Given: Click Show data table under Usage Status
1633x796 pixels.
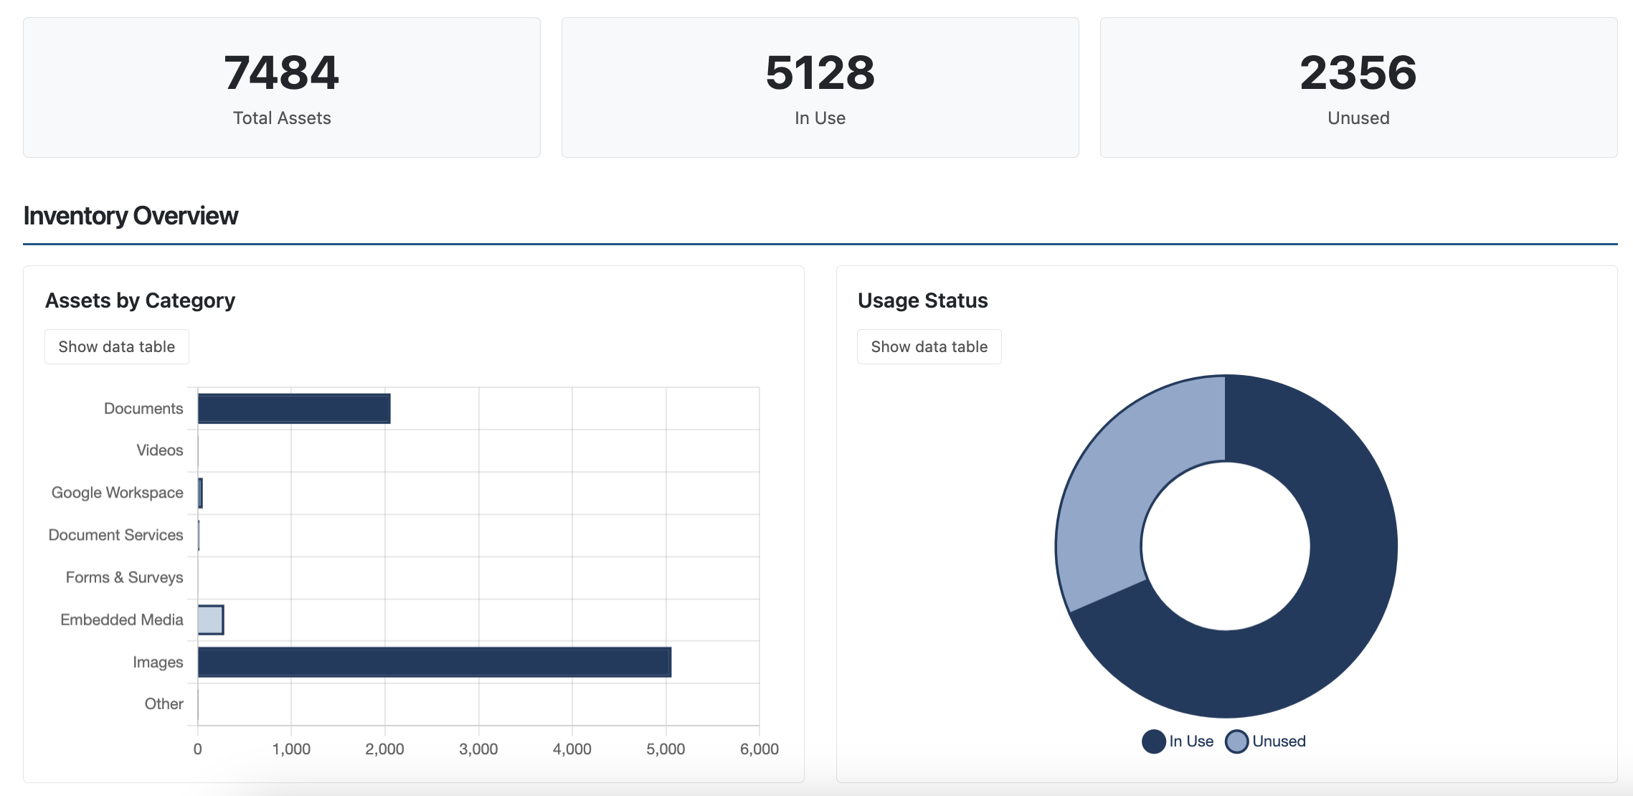Looking at the screenshot, I should pyautogui.click(x=929, y=346).
